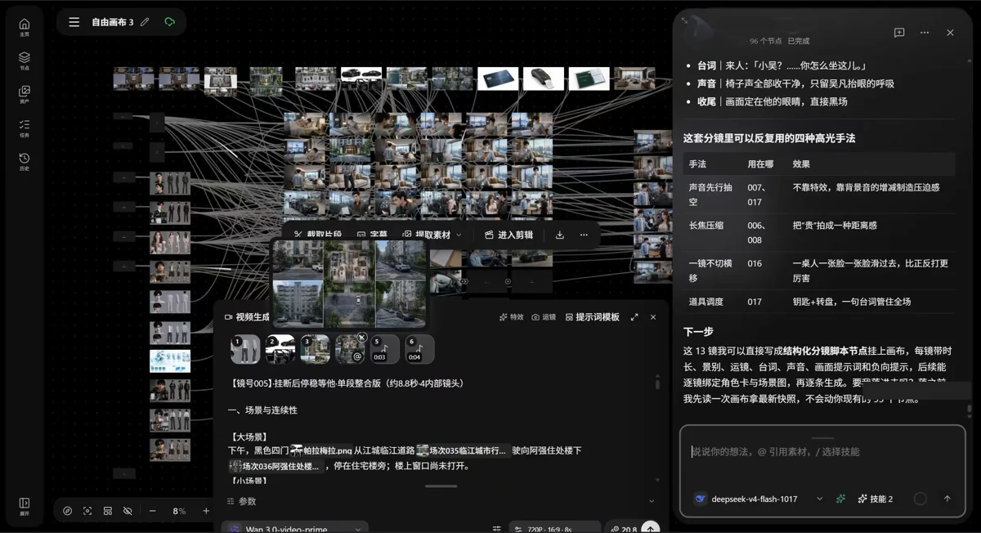Expand the video generation panel to fullscreen
Viewport: 981px width, 533px height.
coord(634,317)
